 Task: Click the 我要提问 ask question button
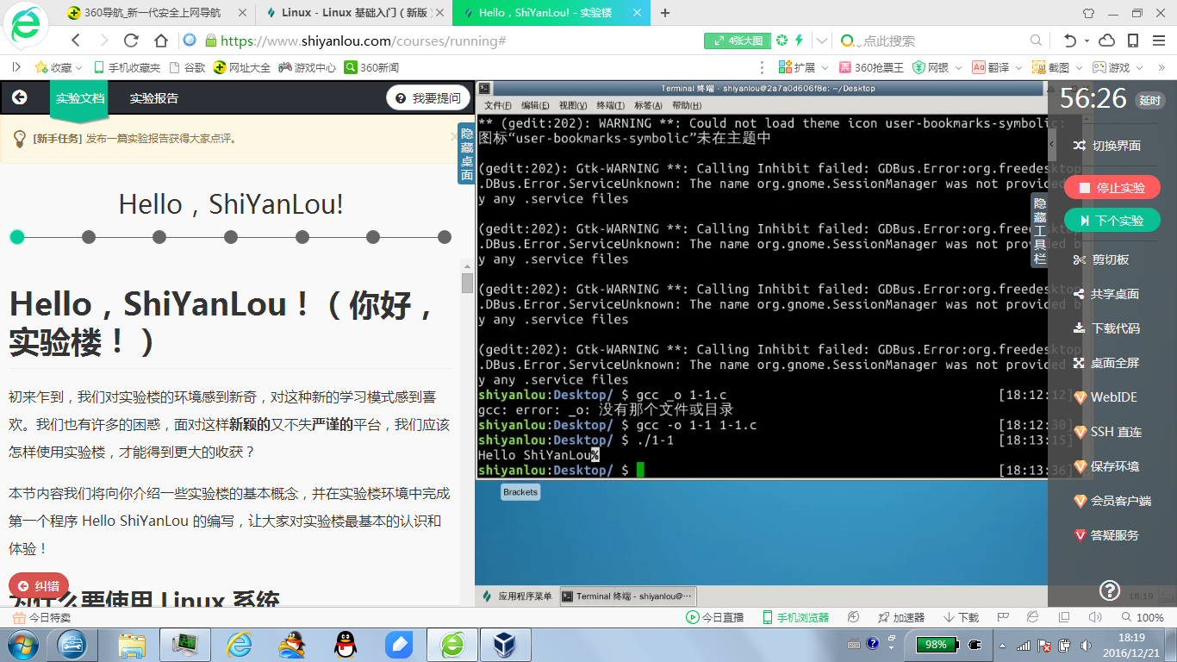pyautogui.click(x=428, y=98)
